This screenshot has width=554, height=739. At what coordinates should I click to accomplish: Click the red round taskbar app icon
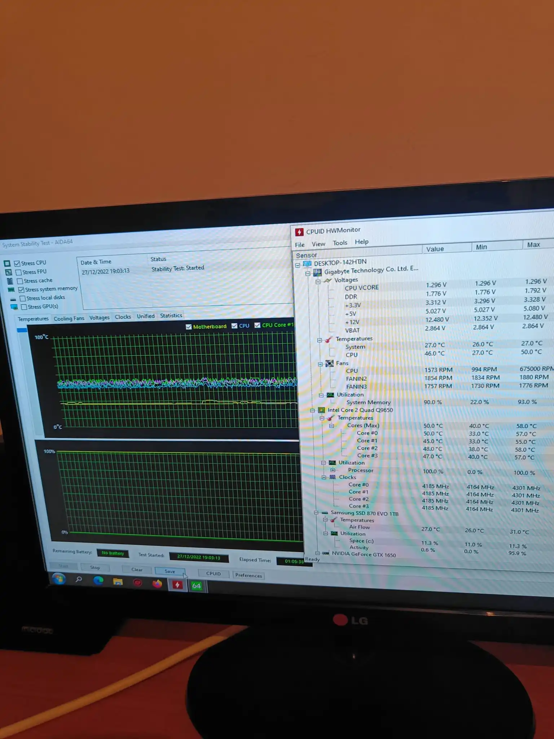[x=137, y=582]
